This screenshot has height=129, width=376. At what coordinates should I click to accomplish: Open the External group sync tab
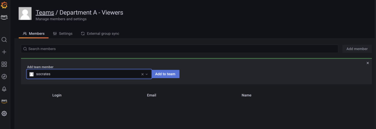[x=100, y=34]
